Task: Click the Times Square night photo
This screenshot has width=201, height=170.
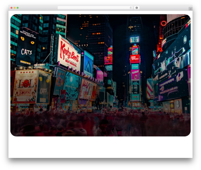Action: (100, 75)
